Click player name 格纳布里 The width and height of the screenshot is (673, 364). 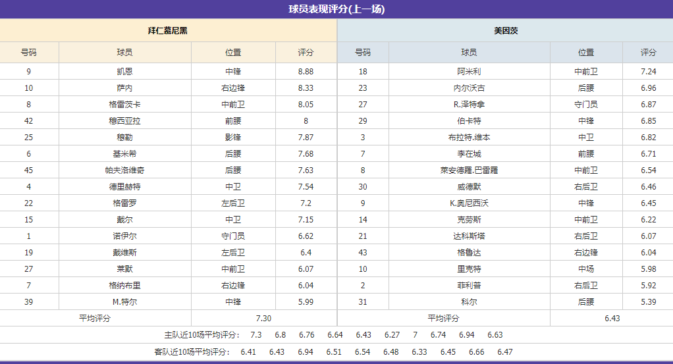coord(125,285)
